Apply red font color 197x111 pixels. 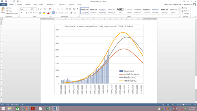[48, 13]
